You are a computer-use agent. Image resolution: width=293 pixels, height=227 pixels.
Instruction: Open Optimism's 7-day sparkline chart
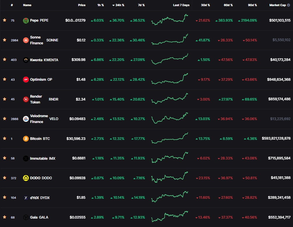170,79
